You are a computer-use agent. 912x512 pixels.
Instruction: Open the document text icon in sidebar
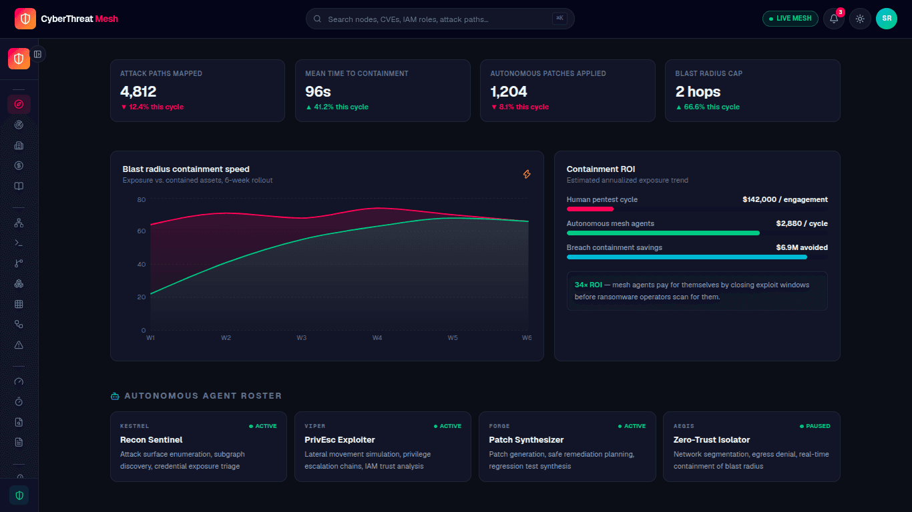[x=19, y=442]
